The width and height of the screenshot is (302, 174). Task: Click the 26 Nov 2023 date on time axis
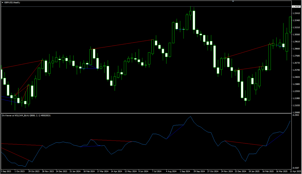47,171
